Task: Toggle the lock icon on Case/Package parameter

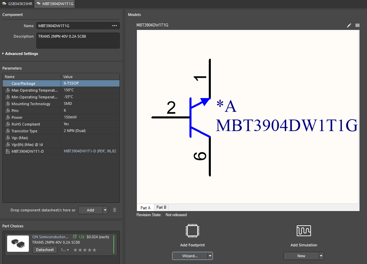Action: [x=7, y=83]
